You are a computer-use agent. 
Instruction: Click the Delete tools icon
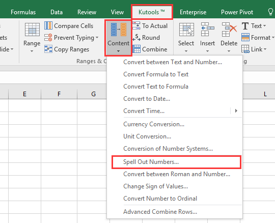229,30
